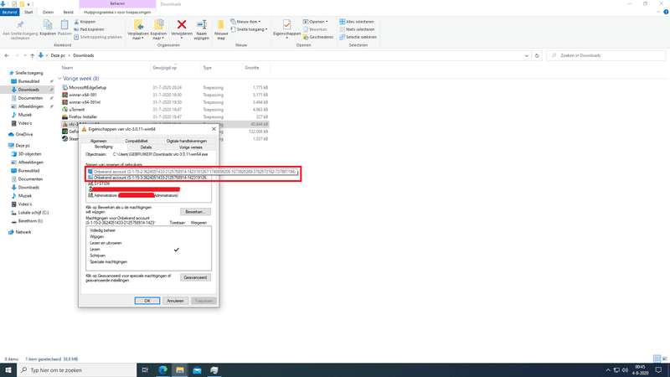The height and width of the screenshot is (377, 670).
Task: Click the Plakken clipboard icon
Action: 64,25
